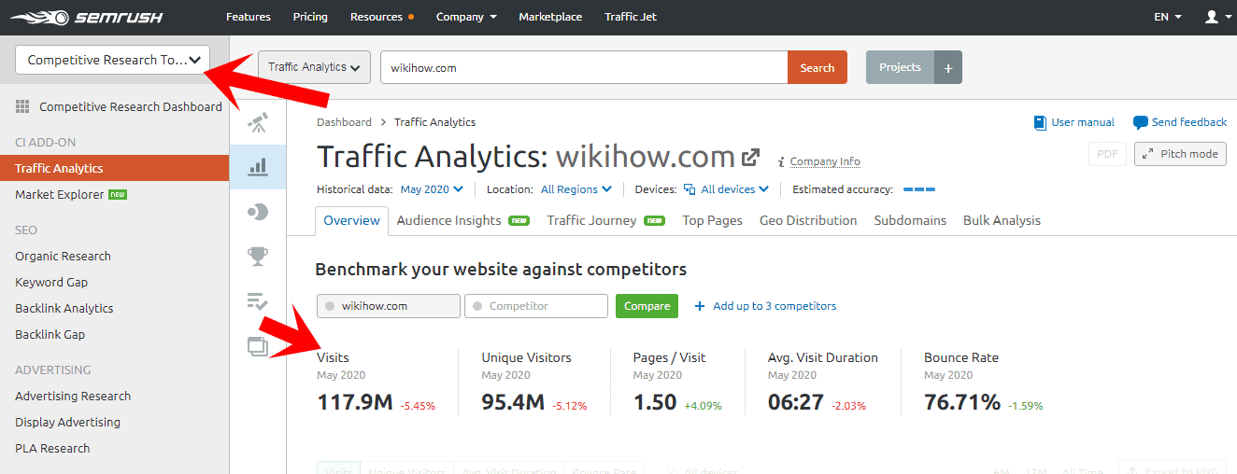Click the external link icon beside wikihow.com

click(x=750, y=157)
